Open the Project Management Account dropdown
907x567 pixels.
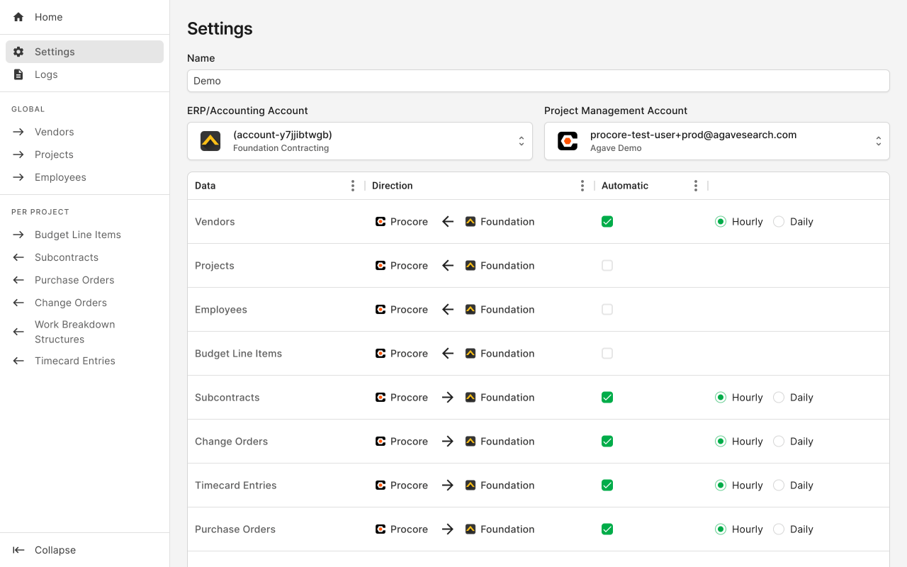pyautogui.click(x=717, y=141)
